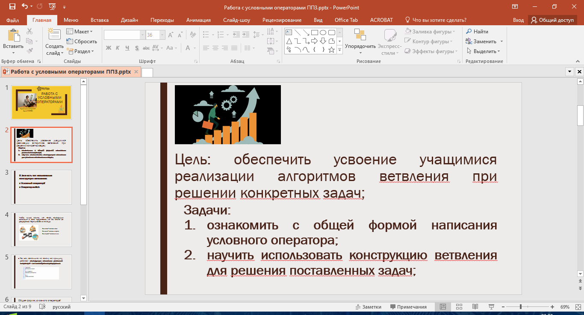
Task: Open the Примечания comments pane
Action: [x=408, y=307]
